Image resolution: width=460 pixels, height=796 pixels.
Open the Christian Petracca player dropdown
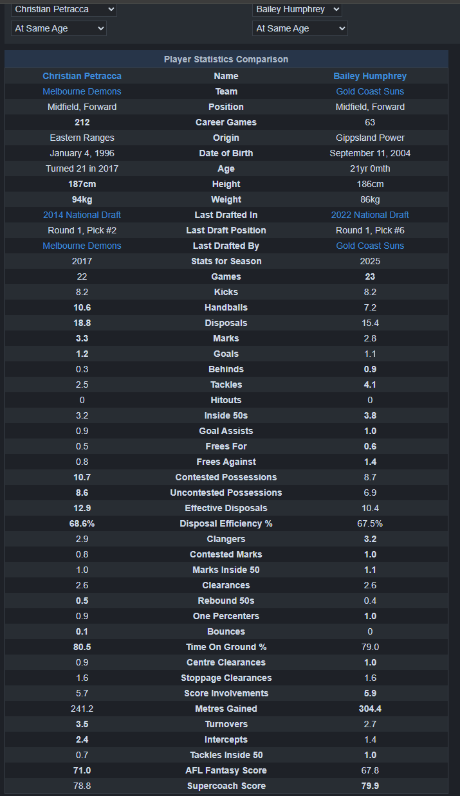64,9
